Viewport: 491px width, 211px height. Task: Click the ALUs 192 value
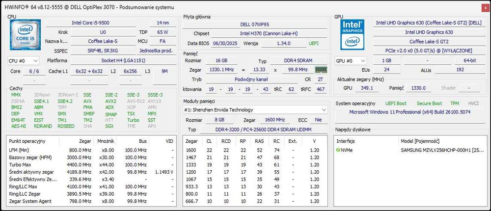pos(460,70)
